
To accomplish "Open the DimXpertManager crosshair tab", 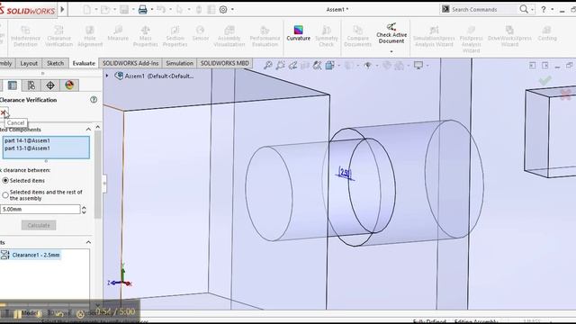I will tap(50, 85).
